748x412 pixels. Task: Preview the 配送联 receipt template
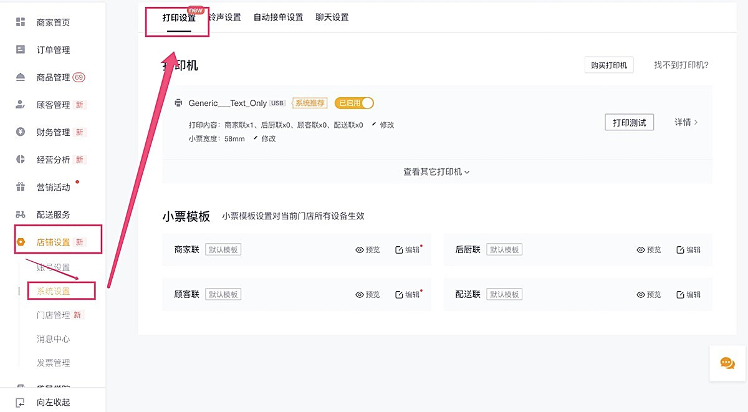point(649,295)
